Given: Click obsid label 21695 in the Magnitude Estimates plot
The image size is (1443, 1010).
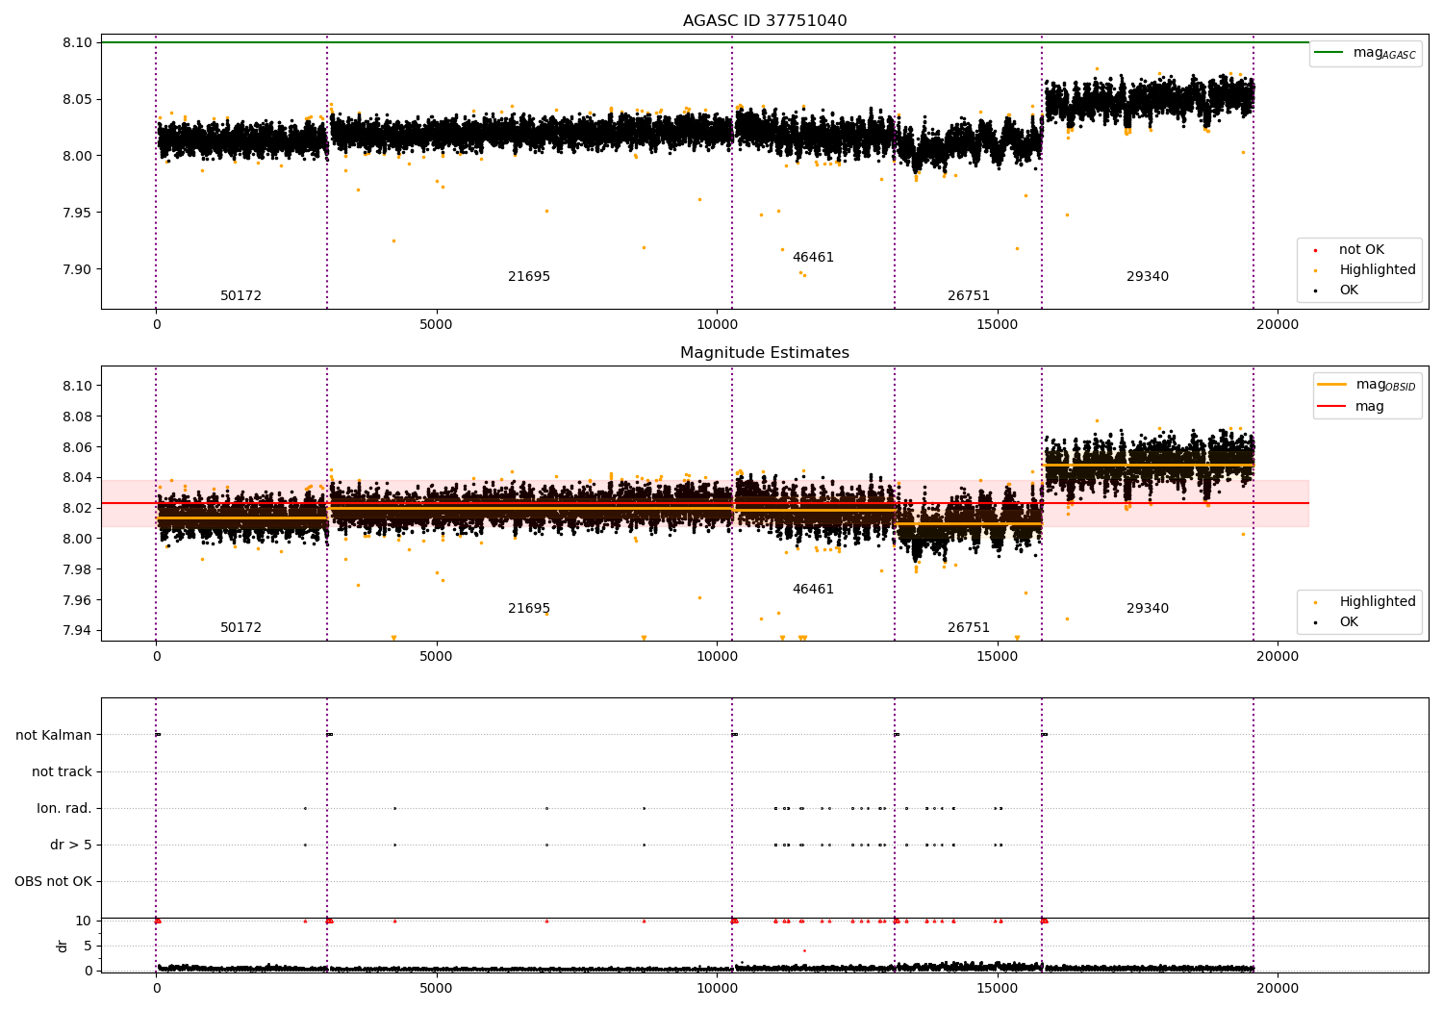Looking at the screenshot, I should [x=529, y=609].
